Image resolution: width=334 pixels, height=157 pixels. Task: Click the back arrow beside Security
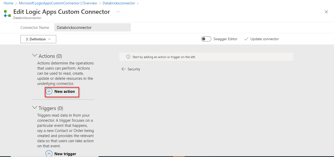tap(124, 69)
